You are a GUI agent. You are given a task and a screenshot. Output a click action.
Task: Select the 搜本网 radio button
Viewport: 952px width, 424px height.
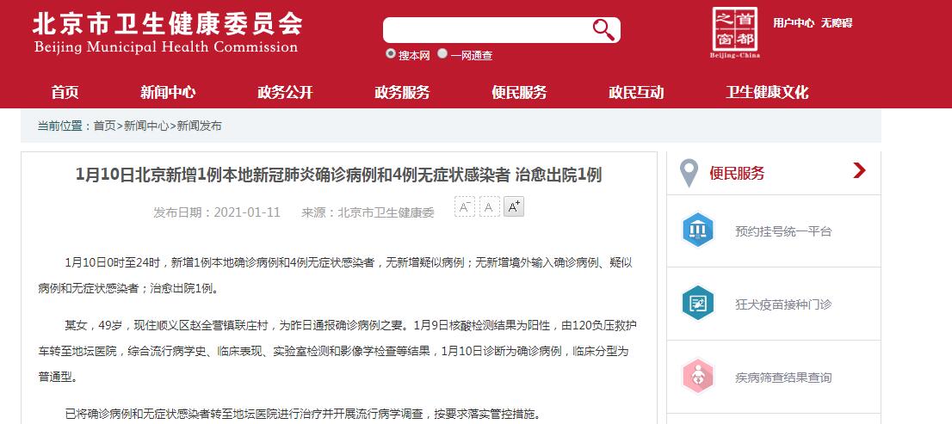tap(391, 54)
